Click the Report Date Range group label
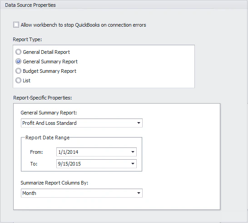This screenshot has height=223, width=248. tap(47, 138)
